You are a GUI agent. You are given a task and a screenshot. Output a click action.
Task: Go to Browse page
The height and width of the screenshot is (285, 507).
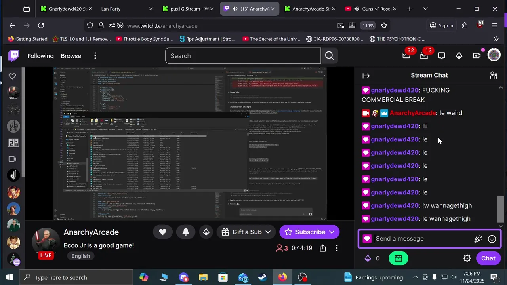point(71,56)
